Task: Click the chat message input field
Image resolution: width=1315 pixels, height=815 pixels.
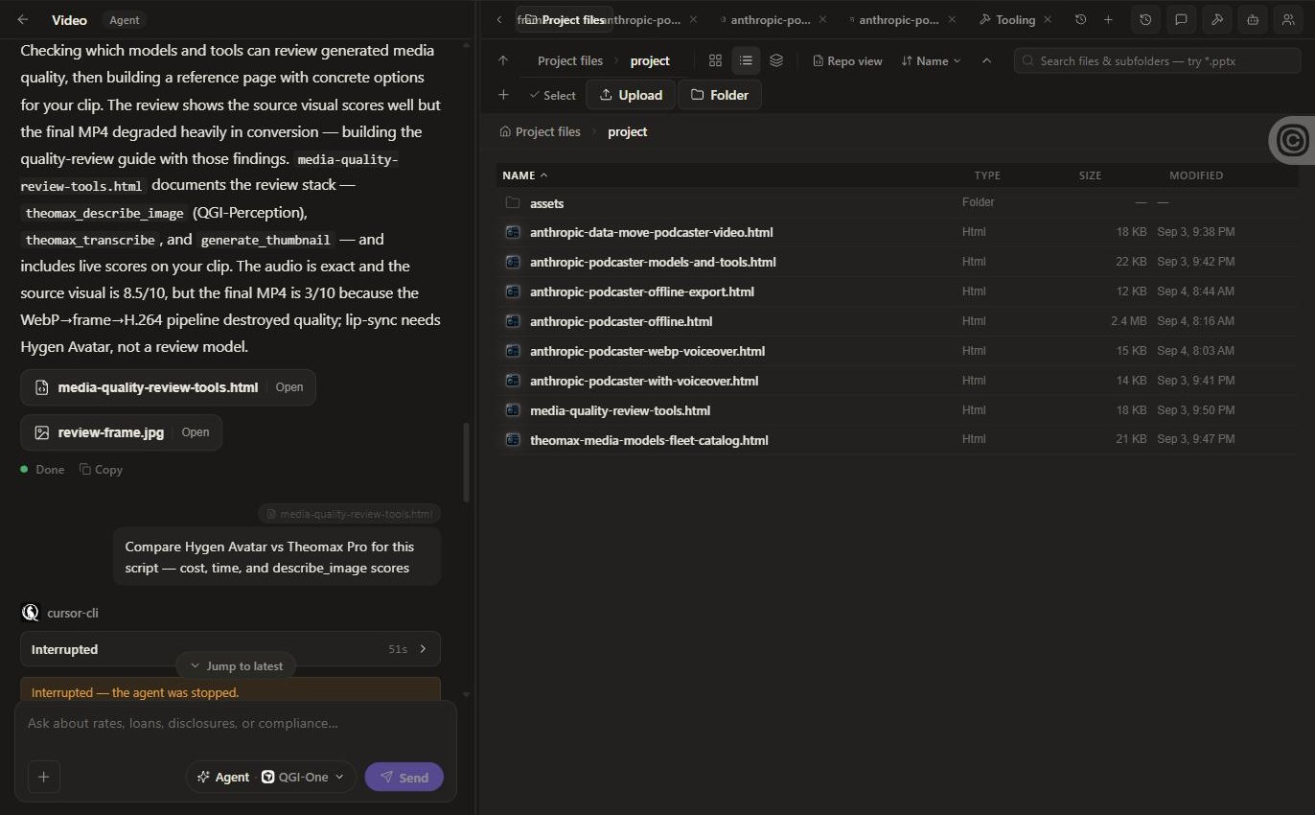Action: coord(235,724)
